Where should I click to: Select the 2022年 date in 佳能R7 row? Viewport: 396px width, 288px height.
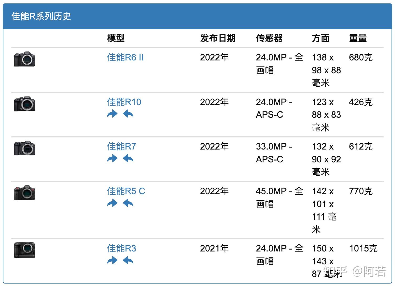tap(214, 146)
